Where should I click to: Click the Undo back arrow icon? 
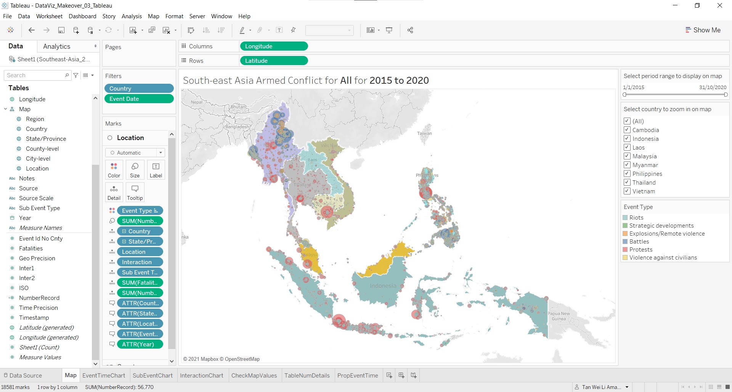click(x=32, y=30)
